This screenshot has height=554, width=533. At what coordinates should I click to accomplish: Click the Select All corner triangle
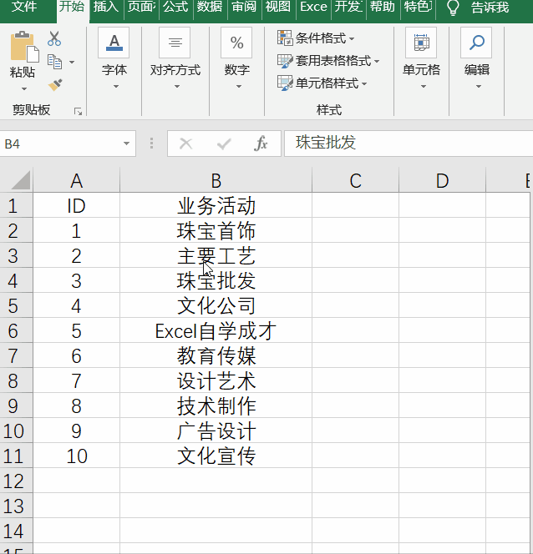tap(21, 180)
